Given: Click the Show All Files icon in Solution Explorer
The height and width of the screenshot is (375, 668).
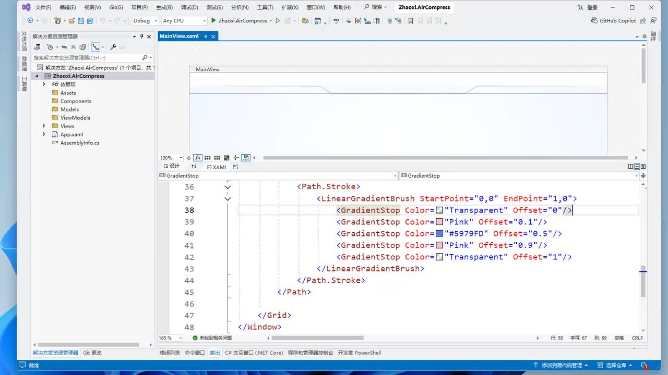Looking at the screenshot, I should (x=82, y=47).
